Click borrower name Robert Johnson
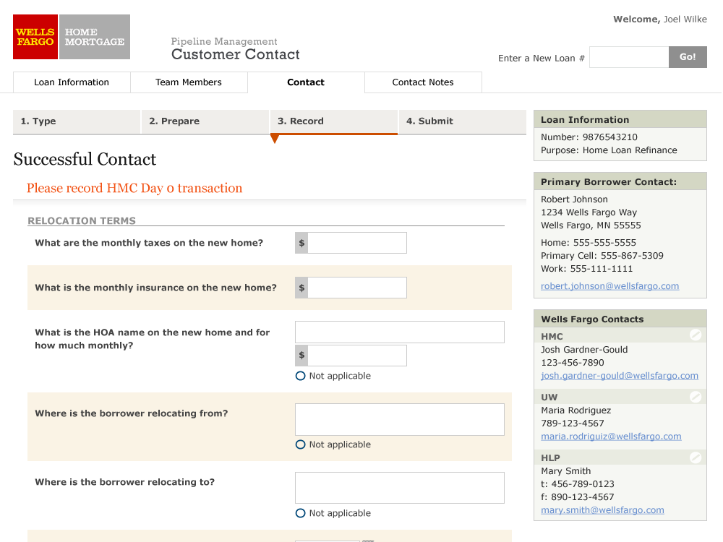 [574, 199]
